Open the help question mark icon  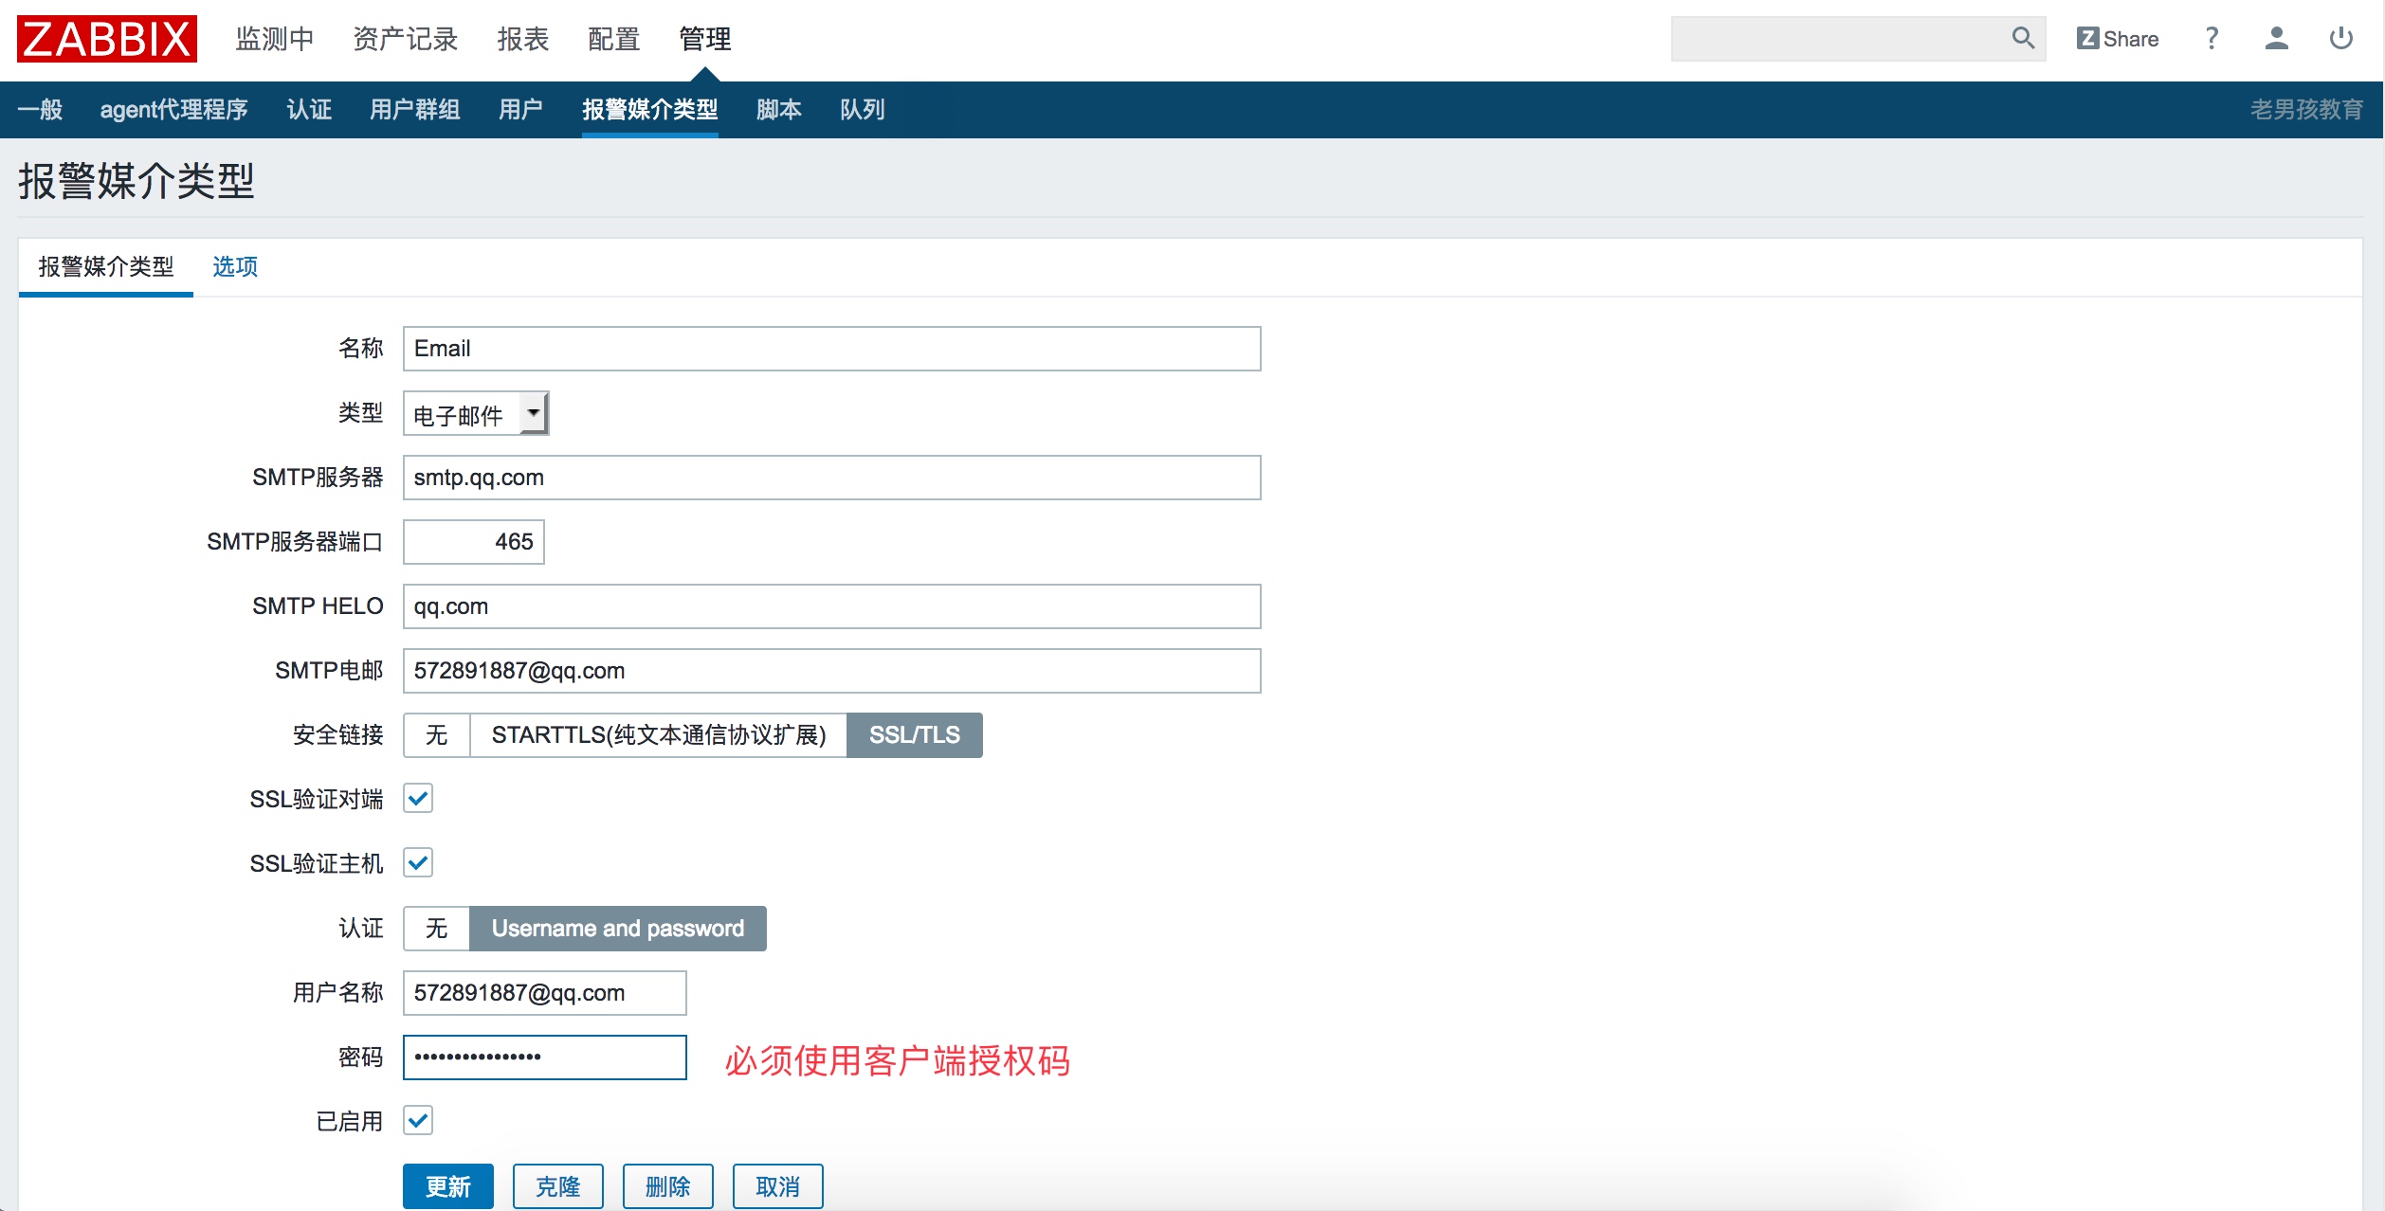(x=2212, y=39)
